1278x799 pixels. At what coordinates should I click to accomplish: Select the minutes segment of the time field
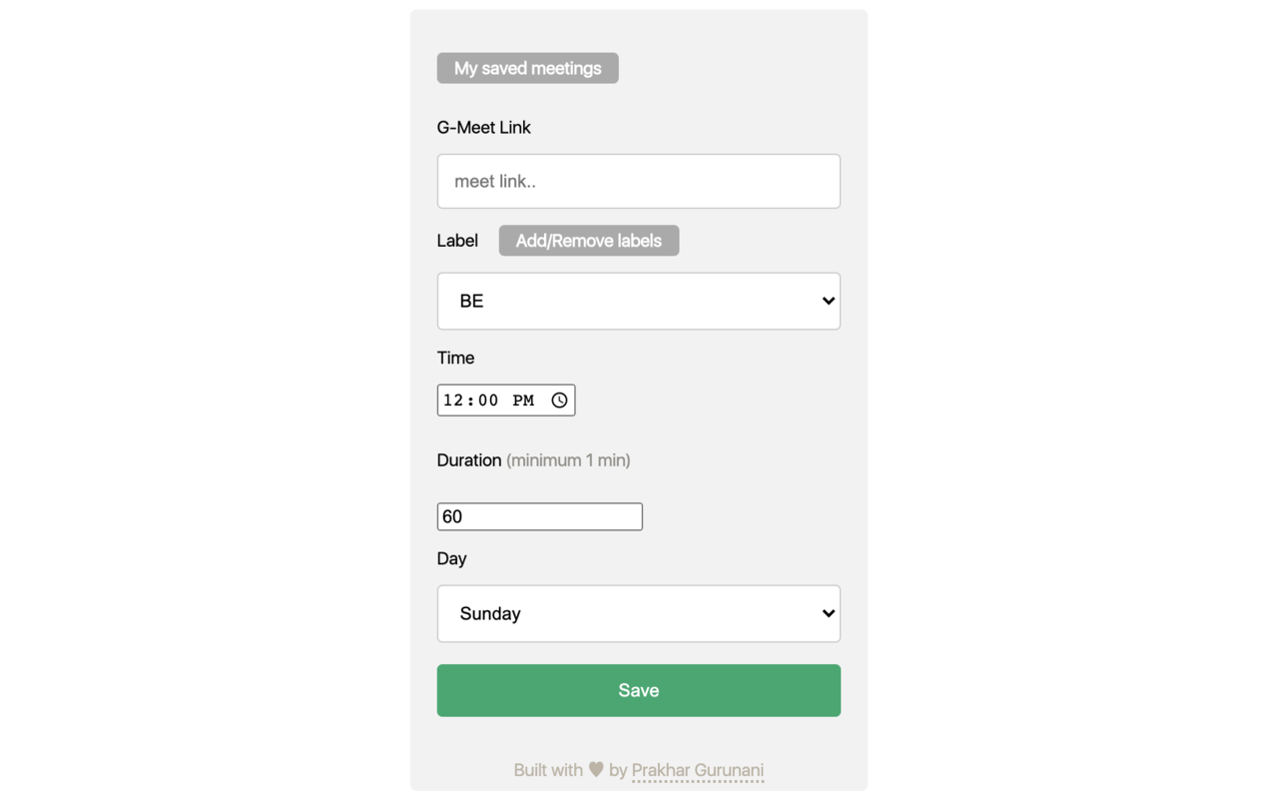(487, 400)
